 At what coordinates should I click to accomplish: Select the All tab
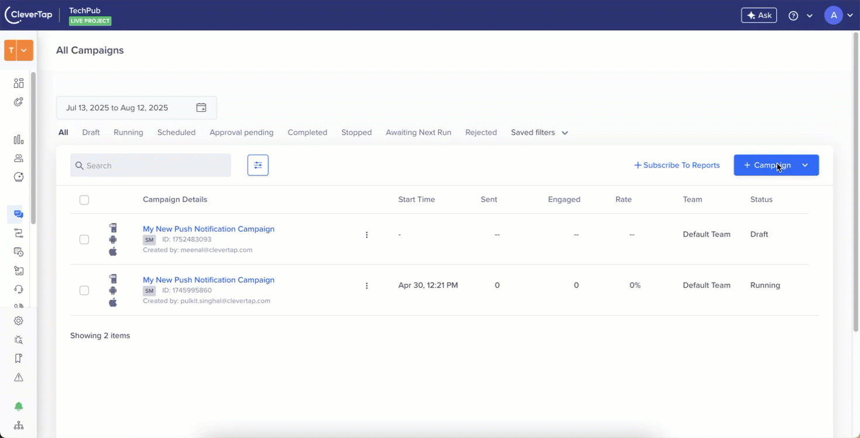(x=63, y=132)
